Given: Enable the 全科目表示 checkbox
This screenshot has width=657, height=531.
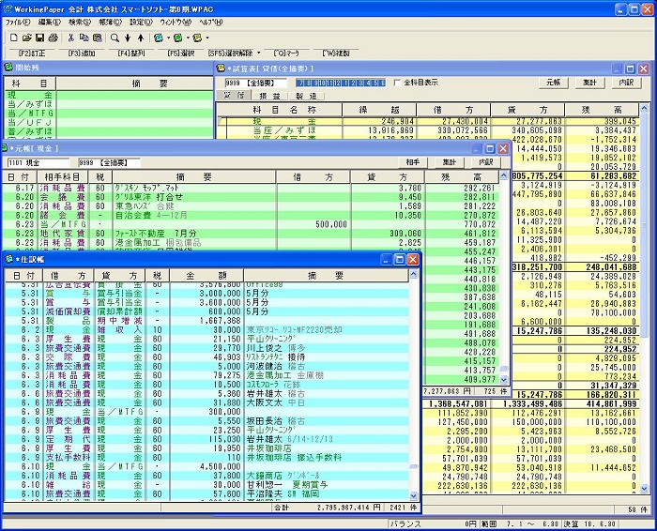Looking at the screenshot, I should click(397, 83).
